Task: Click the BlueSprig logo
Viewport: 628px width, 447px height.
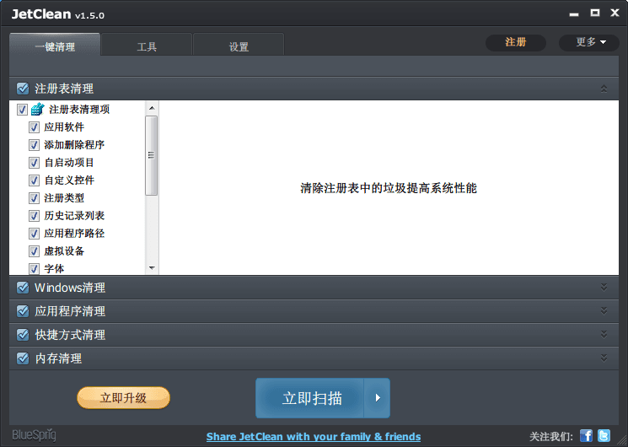Action: [34, 435]
